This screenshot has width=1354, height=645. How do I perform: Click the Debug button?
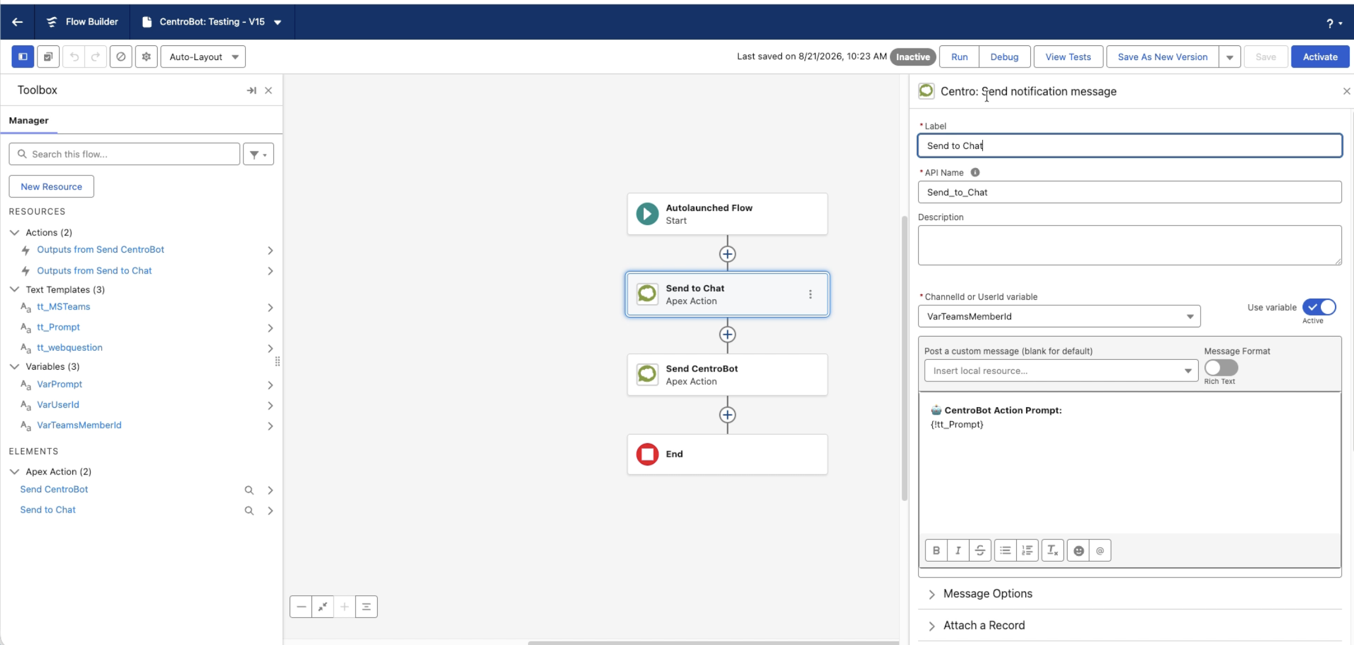click(1004, 57)
